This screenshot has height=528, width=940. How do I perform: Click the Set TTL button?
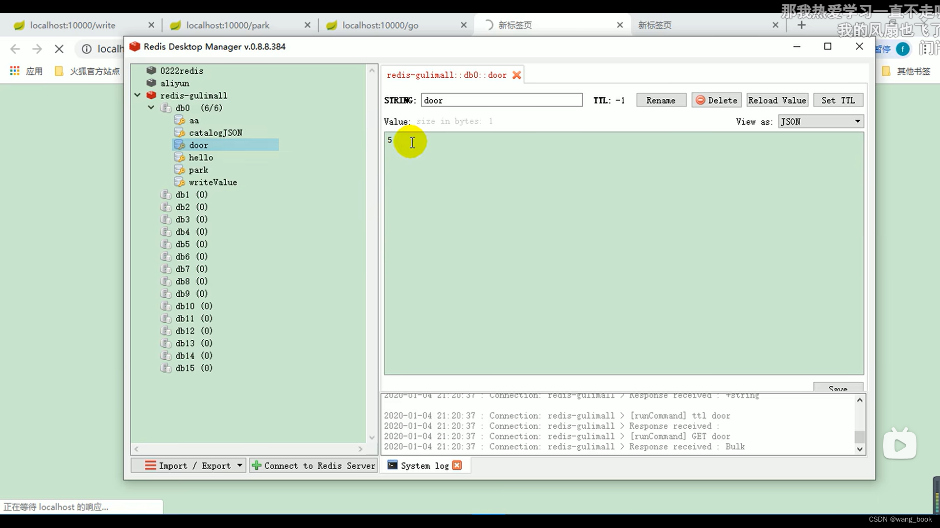point(838,100)
